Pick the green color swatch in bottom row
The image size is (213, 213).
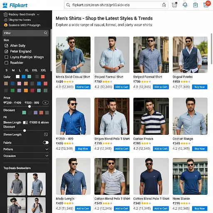coord(12,91)
